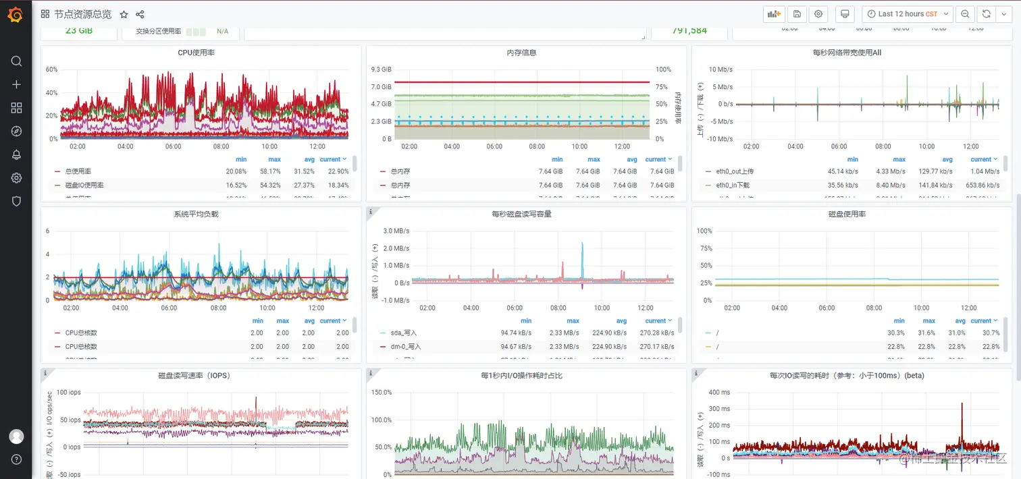Change color of sda_写入 legend swatch

coord(384,333)
